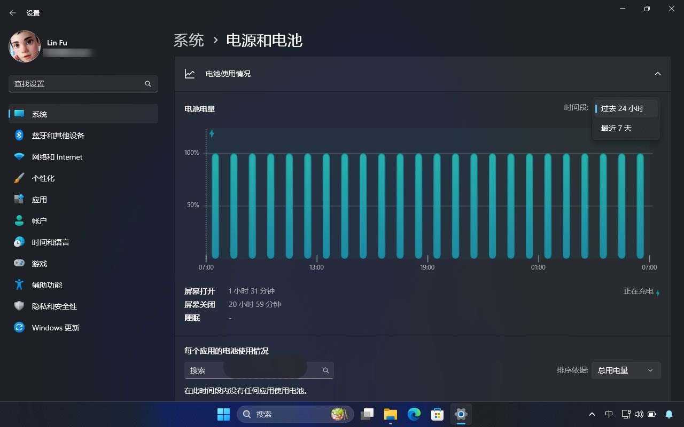Open the 游戏 settings section

[40, 263]
